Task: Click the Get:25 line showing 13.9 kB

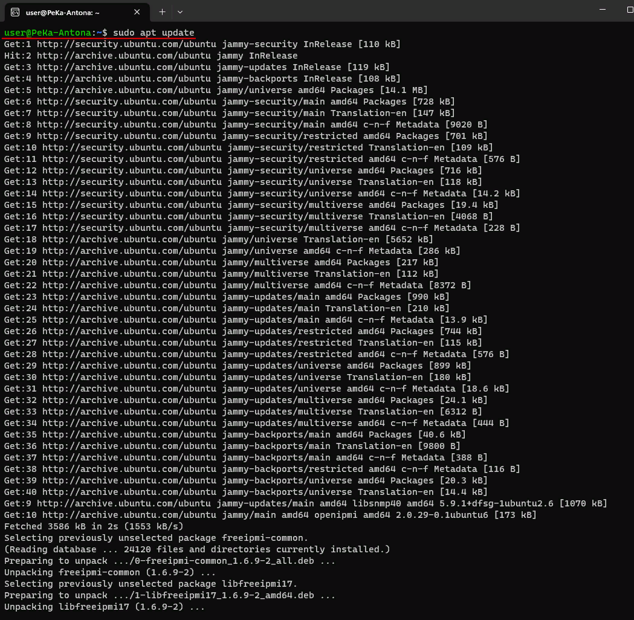Action: pyautogui.click(x=246, y=320)
